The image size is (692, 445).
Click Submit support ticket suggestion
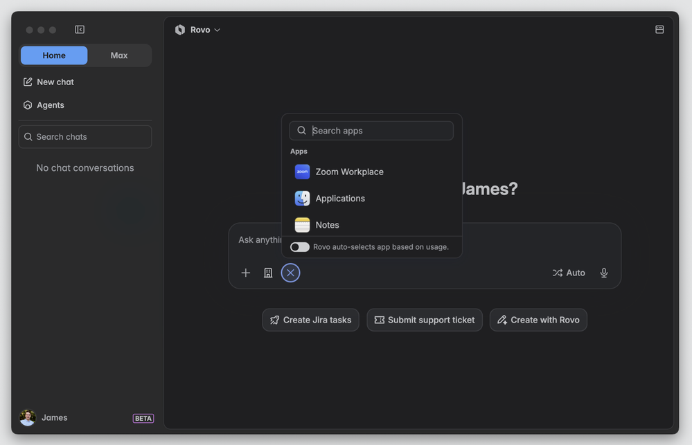tap(425, 320)
